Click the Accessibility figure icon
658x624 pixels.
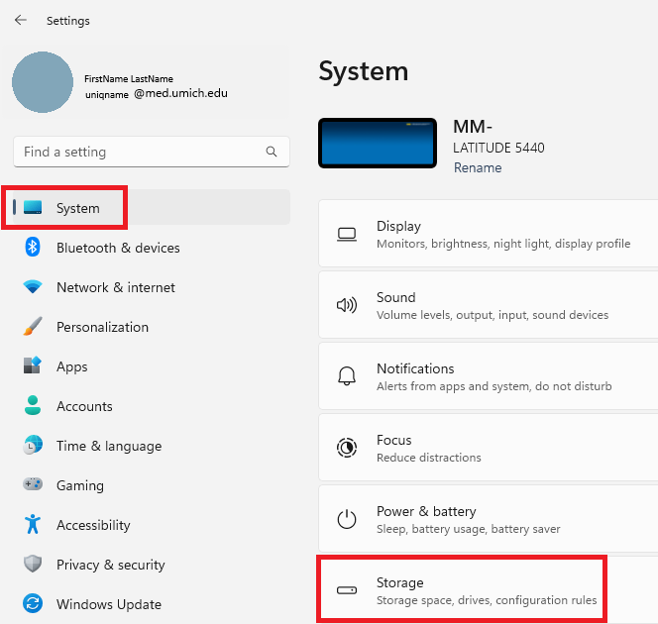pos(33,525)
